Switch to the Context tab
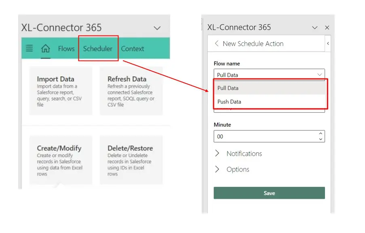This screenshot has width=365, height=233. coord(133,48)
